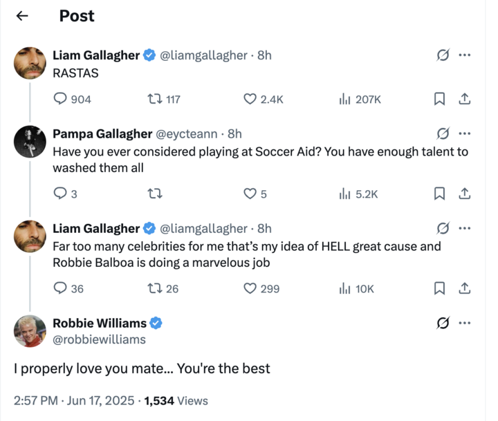Open more options on Robbie Williams' post
The image size is (498, 421).
coord(465,323)
